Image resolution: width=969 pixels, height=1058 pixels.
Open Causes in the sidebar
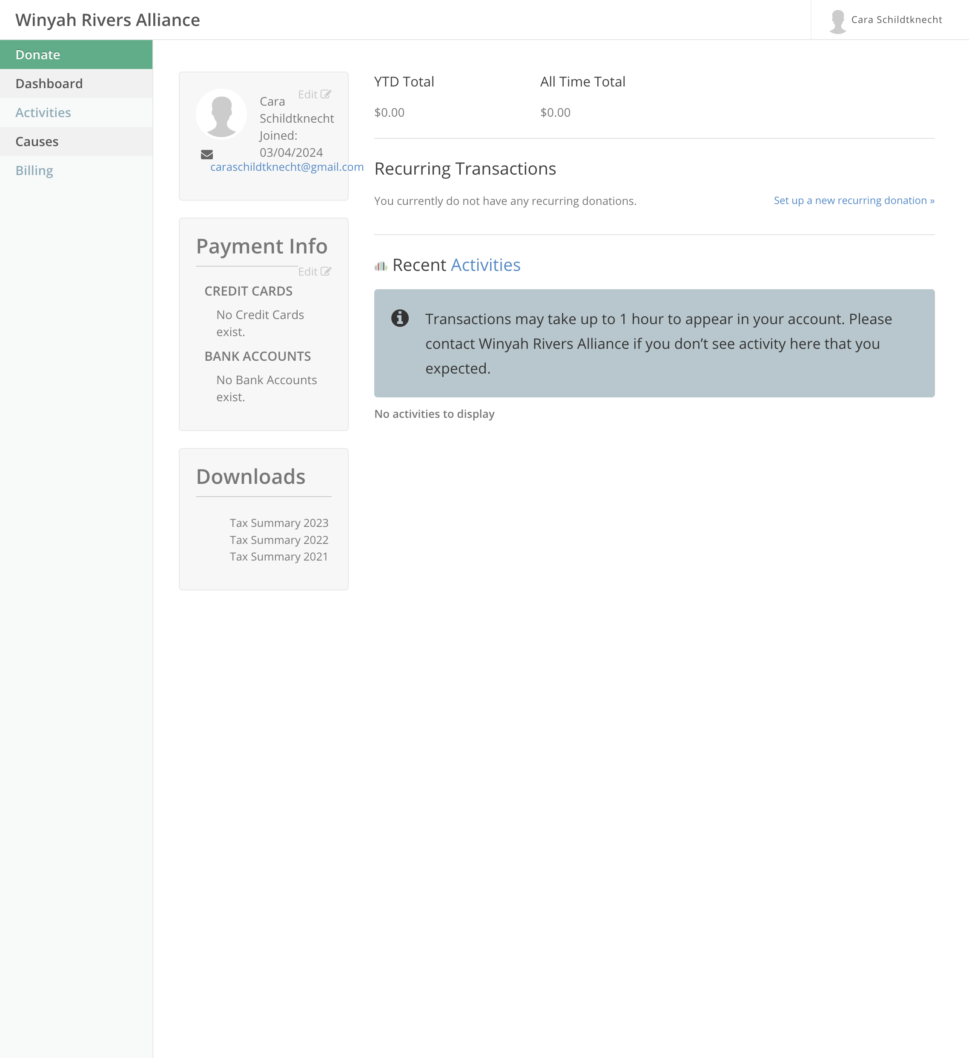point(76,142)
